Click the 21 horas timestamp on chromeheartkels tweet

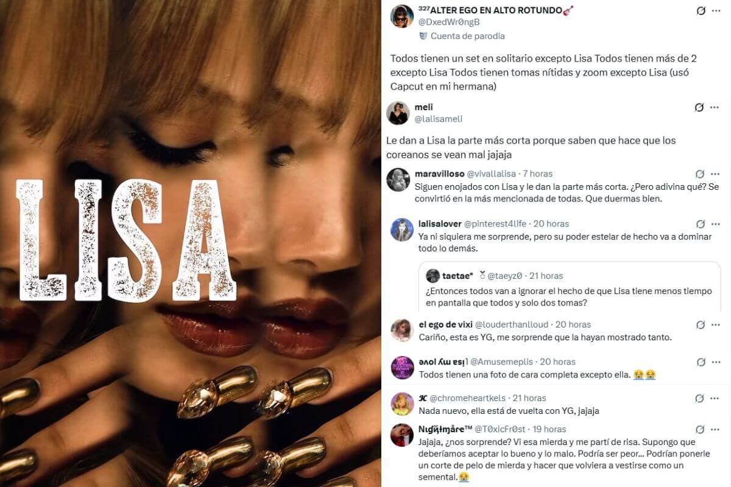[x=529, y=399]
